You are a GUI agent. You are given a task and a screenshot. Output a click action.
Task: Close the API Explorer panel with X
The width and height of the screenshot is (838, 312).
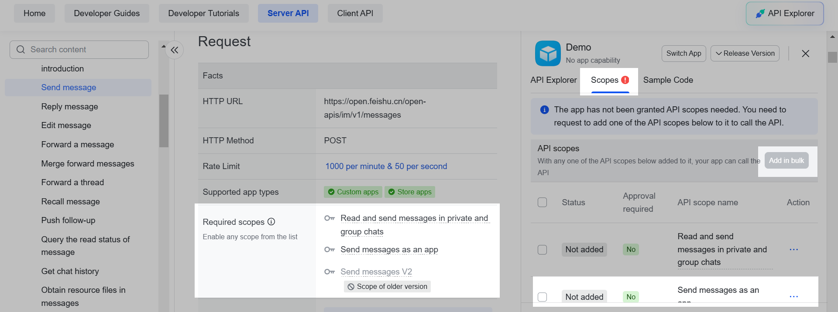[805, 54]
